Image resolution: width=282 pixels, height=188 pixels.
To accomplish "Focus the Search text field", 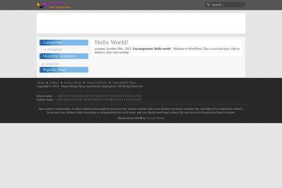I will point(225,5).
